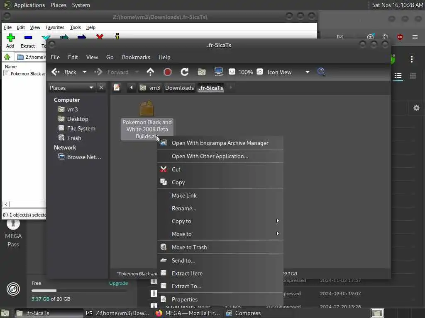Viewport: 425px width, 318px height.
Task: Zoom in with the plus icon
Action: (x=260, y=72)
